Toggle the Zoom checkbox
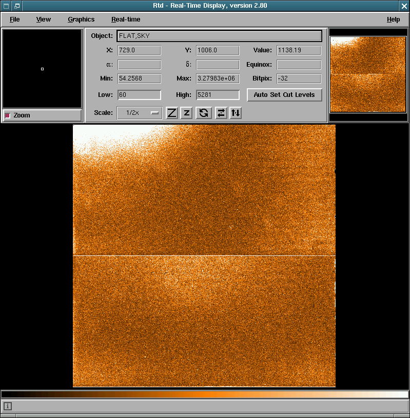Screen dimensions: 410x418 point(8,115)
